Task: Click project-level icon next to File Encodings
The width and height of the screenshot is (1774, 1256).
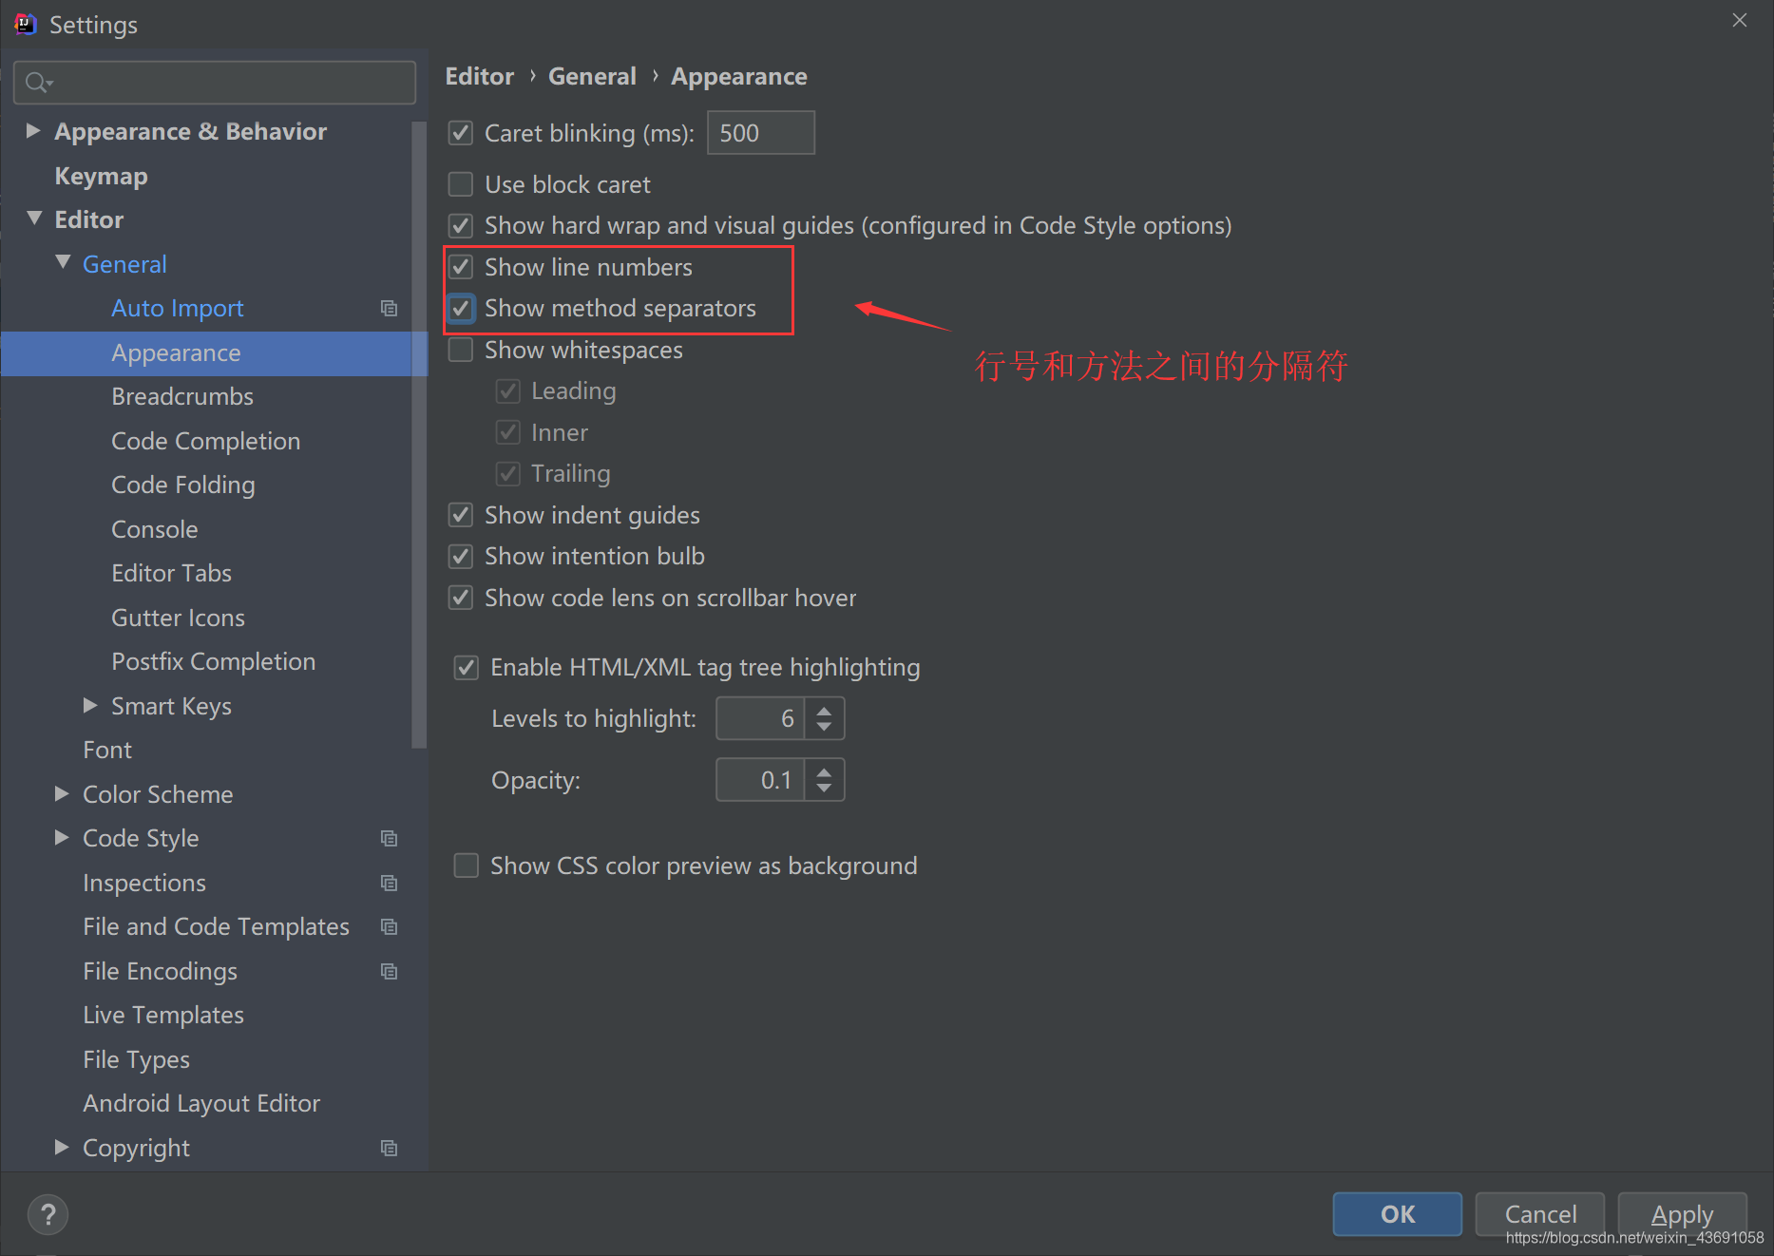Action: pos(389,971)
